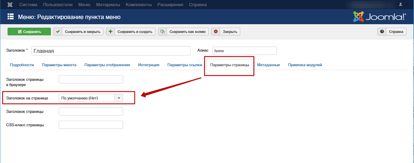
Task: Open the Материалы menu
Action: coord(108,5)
